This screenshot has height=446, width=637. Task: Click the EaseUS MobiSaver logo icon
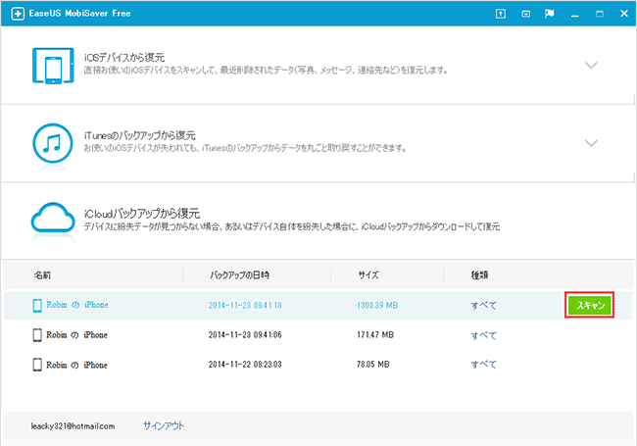coord(18,14)
